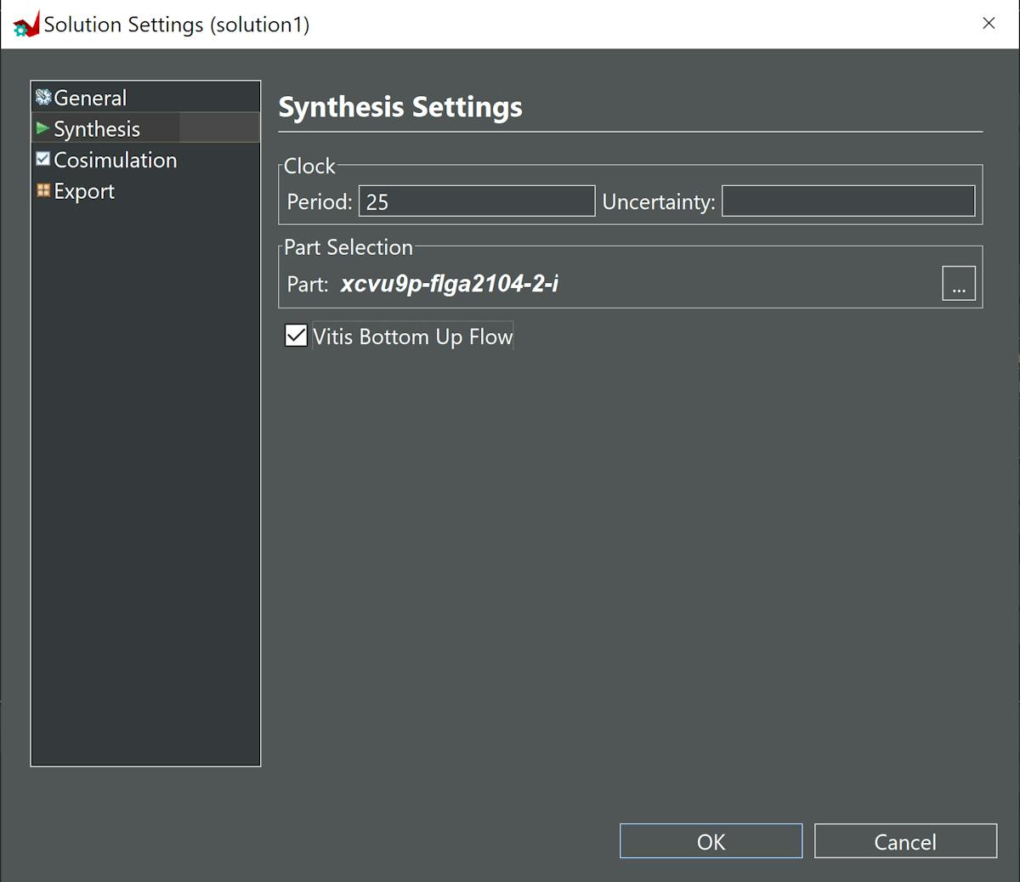The width and height of the screenshot is (1020, 882).
Task: Open the General settings page
Action: pos(90,98)
